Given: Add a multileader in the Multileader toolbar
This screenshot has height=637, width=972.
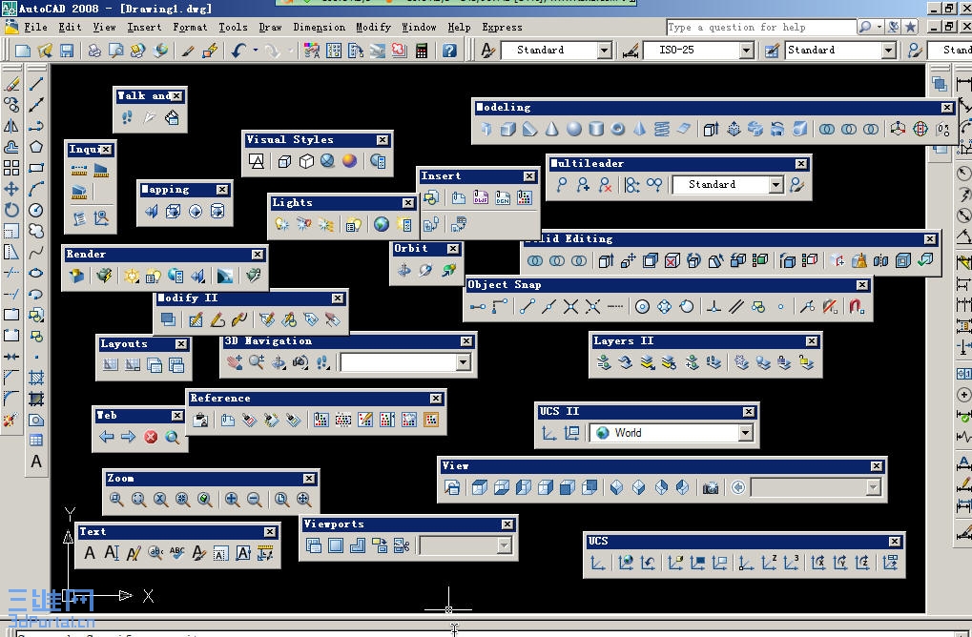Looking at the screenshot, I should click(x=561, y=184).
